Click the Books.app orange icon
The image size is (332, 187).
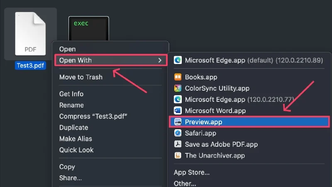point(178,77)
